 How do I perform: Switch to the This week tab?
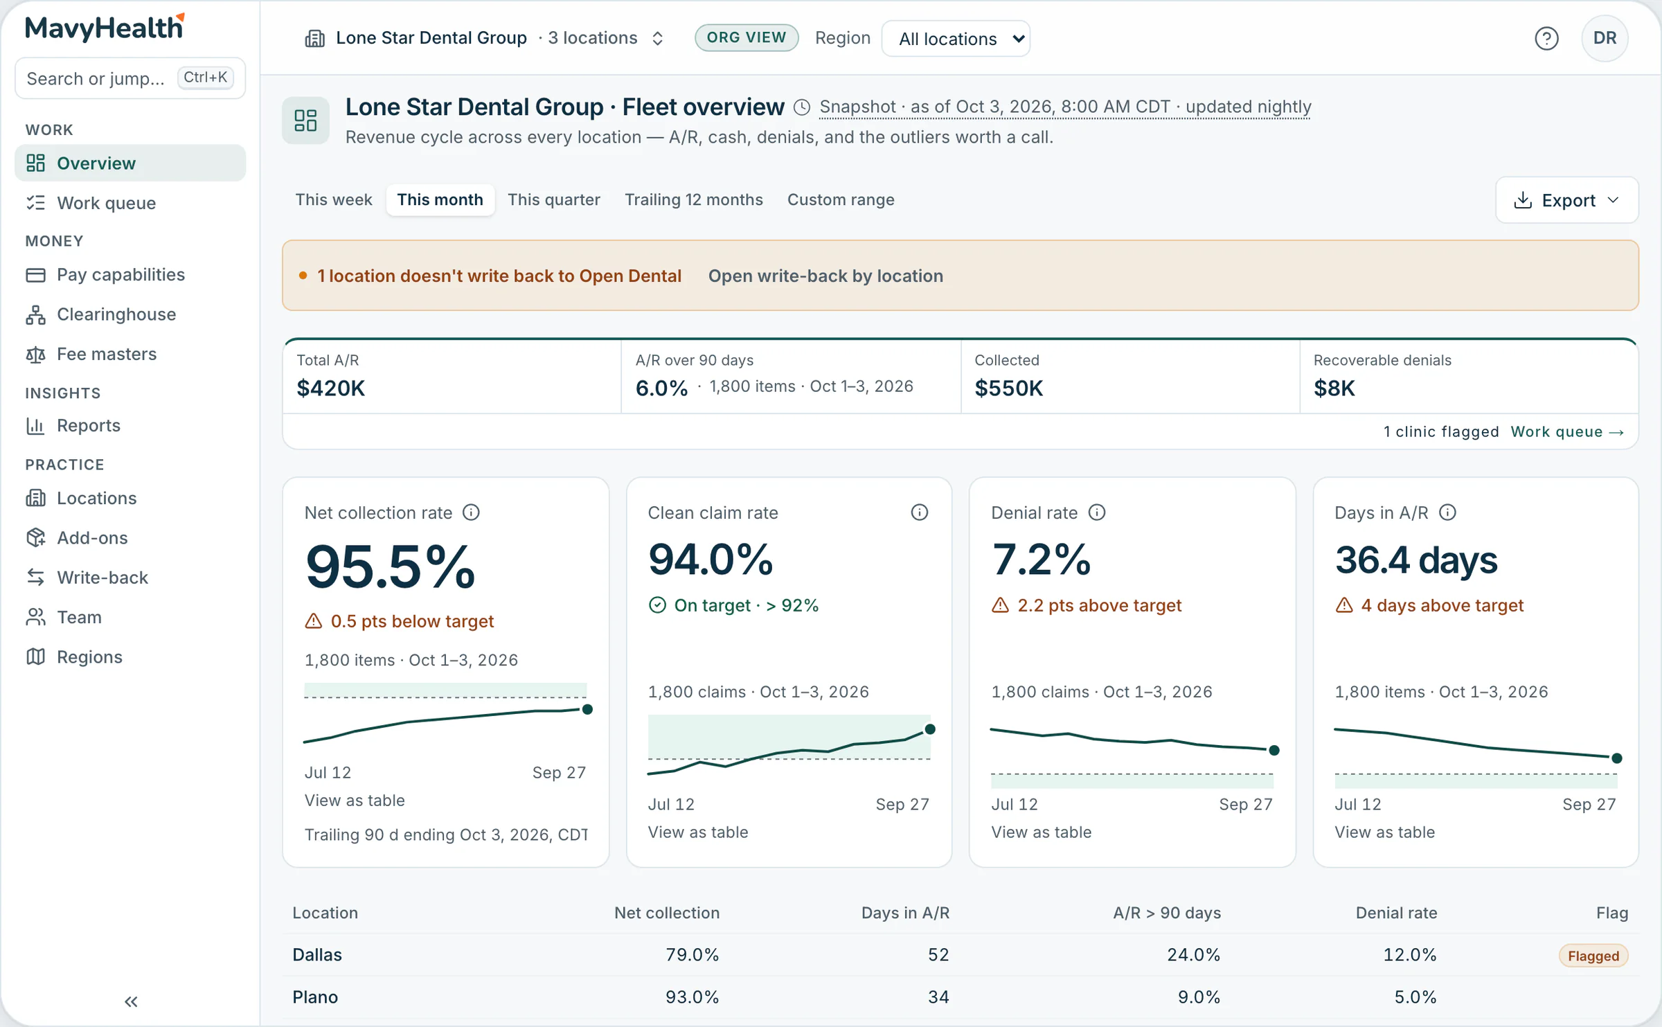tap(333, 199)
